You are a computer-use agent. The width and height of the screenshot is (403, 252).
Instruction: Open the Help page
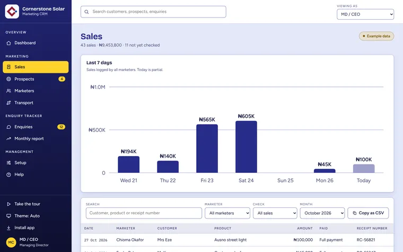[x=36, y=175]
